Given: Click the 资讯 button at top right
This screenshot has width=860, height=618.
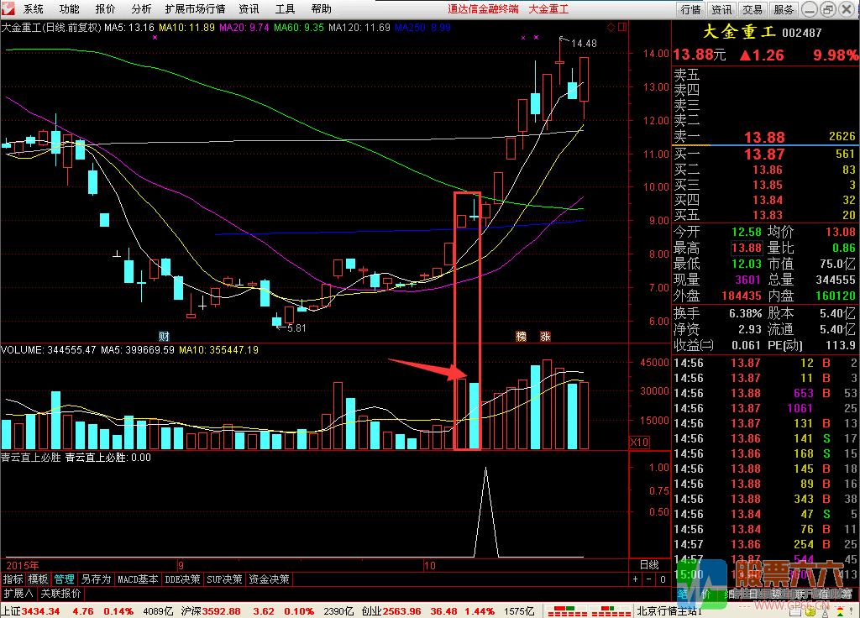Looking at the screenshot, I should click(x=721, y=9).
